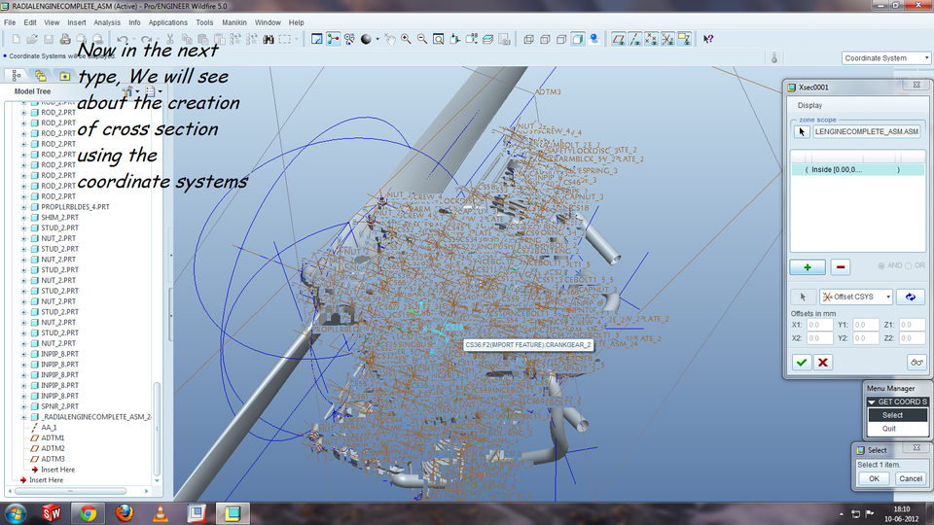Open the Manikin menu

(x=234, y=21)
